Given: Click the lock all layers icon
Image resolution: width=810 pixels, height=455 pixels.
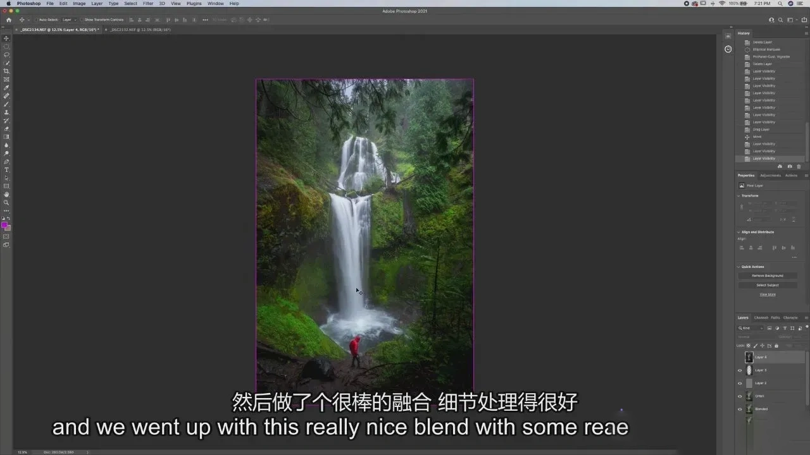Looking at the screenshot, I should click(x=776, y=346).
